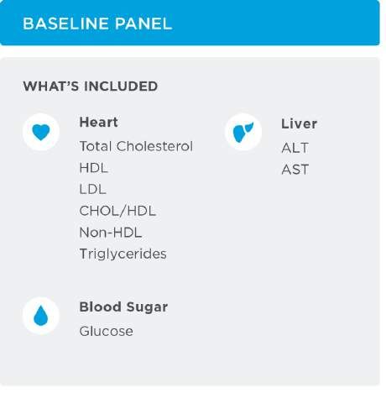The height and width of the screenshot is (414, 386).
Task: Select the LDL test item
Action: 92,190
